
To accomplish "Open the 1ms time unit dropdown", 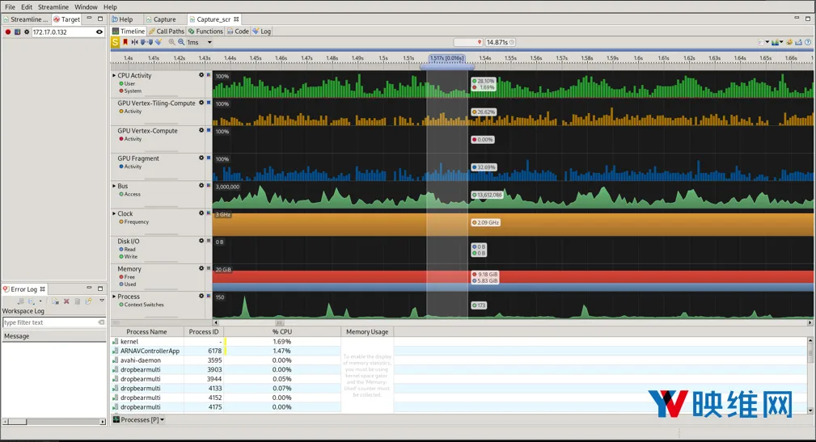I will [x=209, y=42].
